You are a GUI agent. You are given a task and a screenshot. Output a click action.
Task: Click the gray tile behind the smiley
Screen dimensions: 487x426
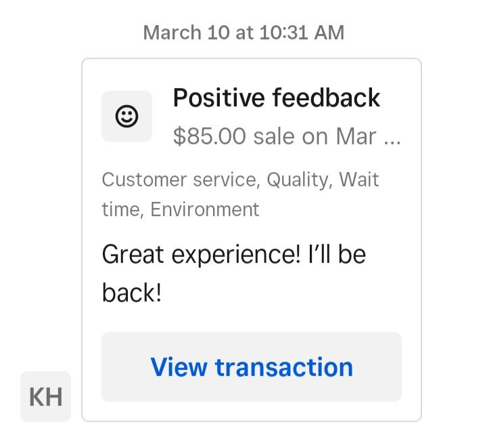126,116
